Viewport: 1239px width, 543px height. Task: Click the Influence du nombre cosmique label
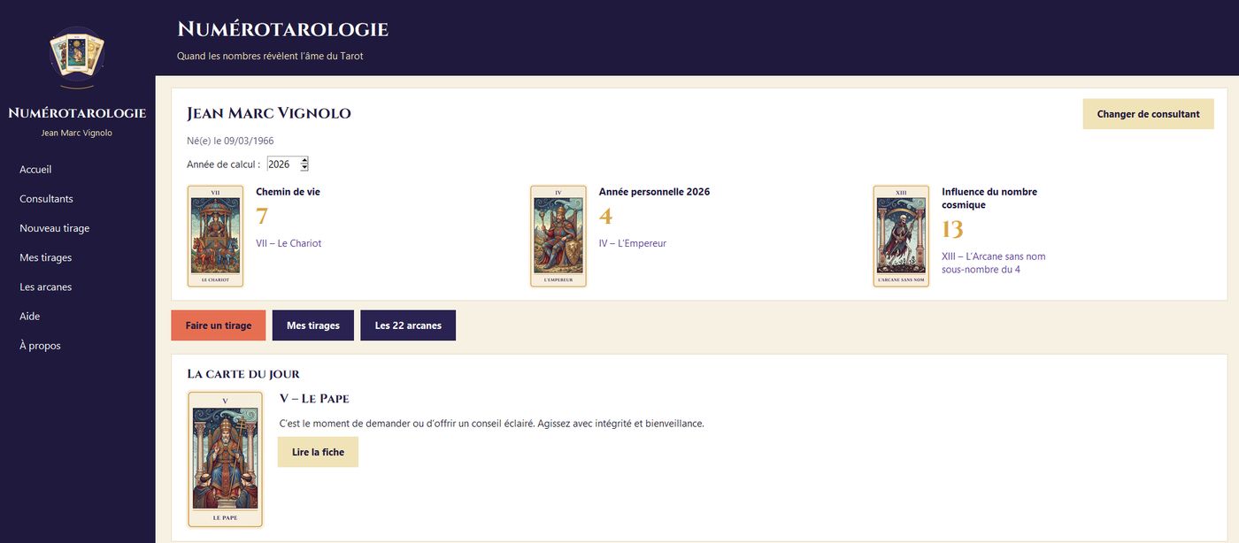pos(989,198)
